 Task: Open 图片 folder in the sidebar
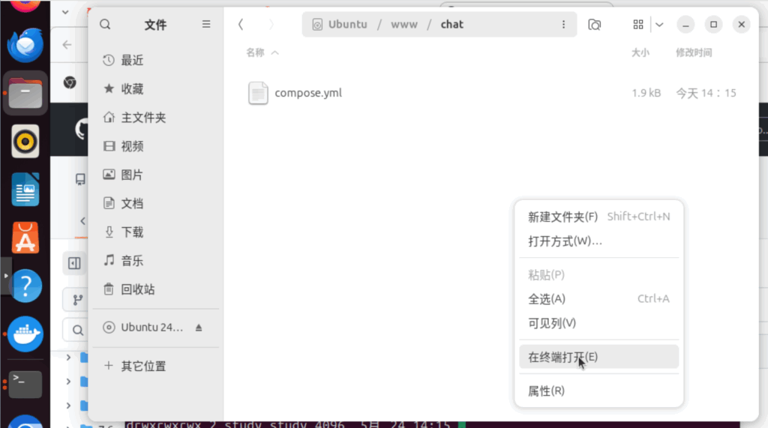(x=156, y=175)
